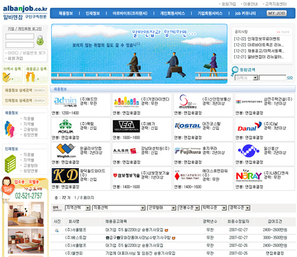
Task: Open the Fujikura company logo
Action: pyautogui.click(x=188, y=151)
